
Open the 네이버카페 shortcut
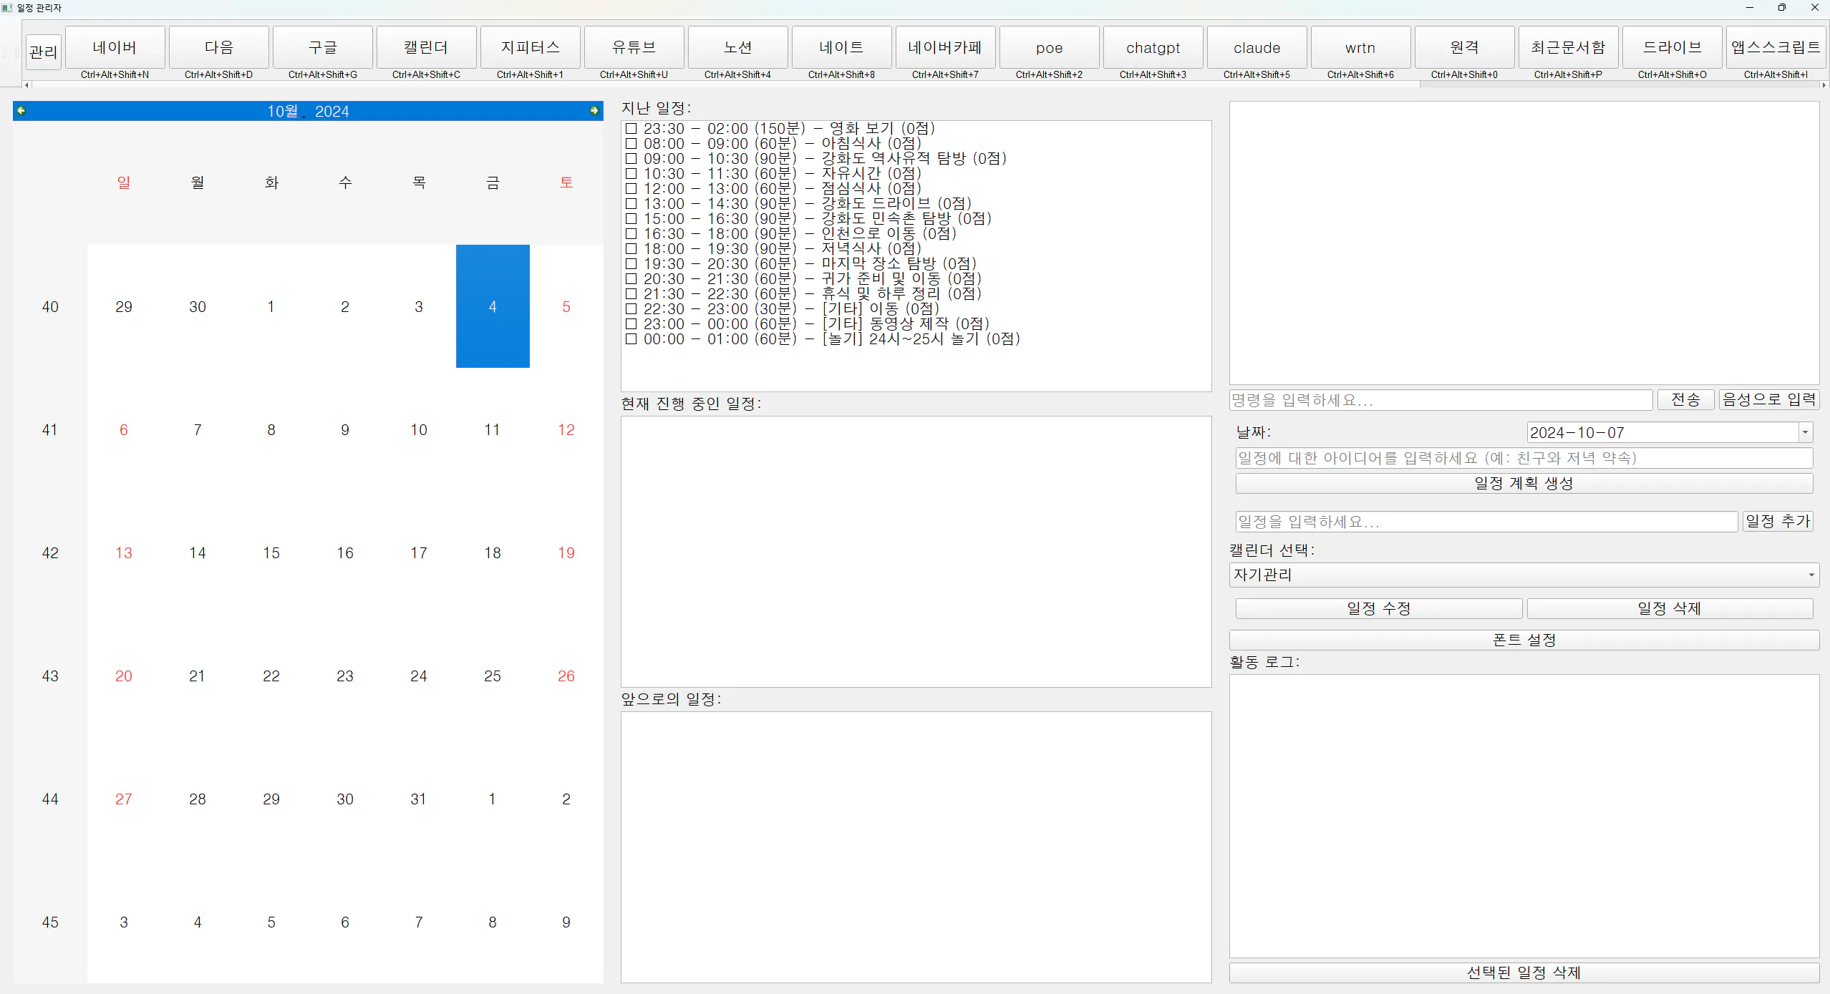point(945,47)
